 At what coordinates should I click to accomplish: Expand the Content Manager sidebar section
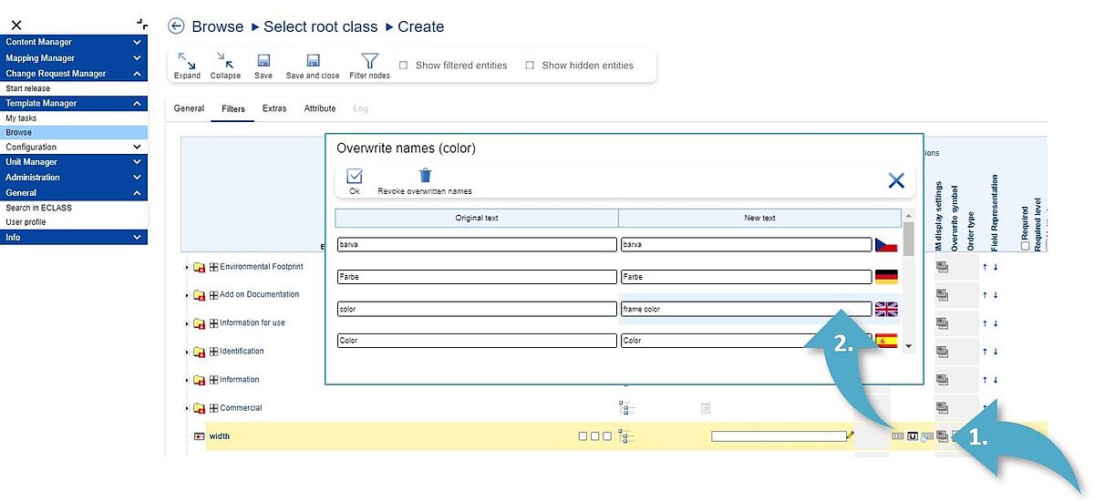[x=137, y=42]
